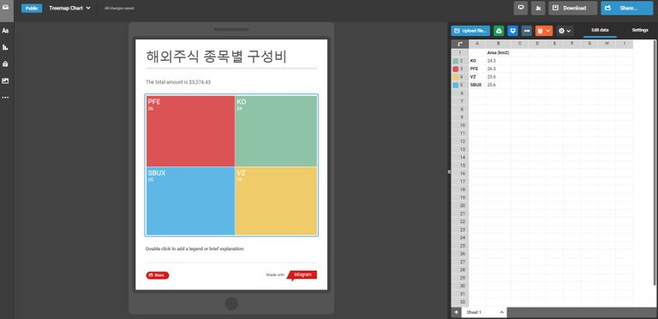The width and height of the screenshot is (658, 319).
Task: Click 'Double click to add a legend' caption
Action: [195, 249]
